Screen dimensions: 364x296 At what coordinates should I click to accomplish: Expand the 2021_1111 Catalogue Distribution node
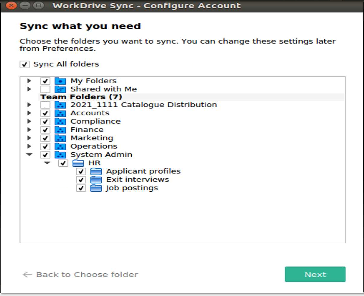[29, 105]
